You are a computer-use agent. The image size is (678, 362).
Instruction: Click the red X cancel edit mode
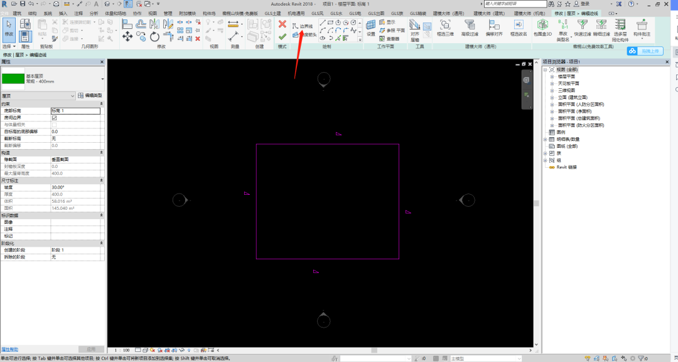click(282, 24)
